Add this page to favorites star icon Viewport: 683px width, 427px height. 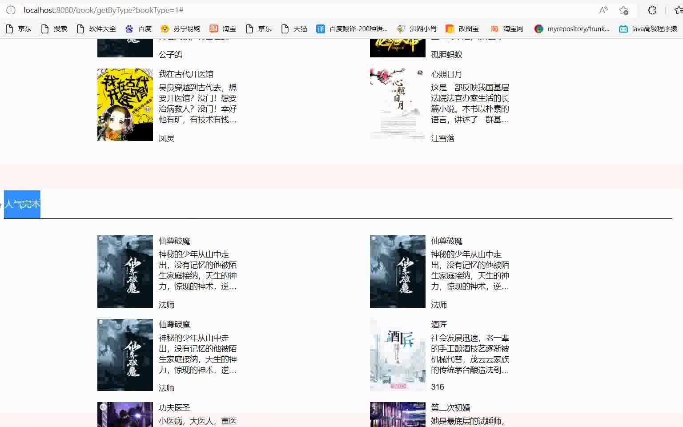point(624,10)
